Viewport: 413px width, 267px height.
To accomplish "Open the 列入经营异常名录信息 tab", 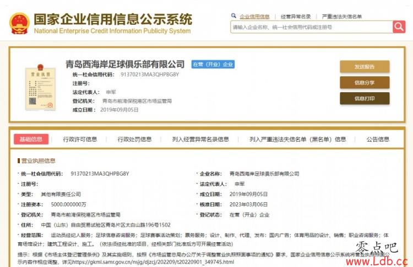I will 200,140.
